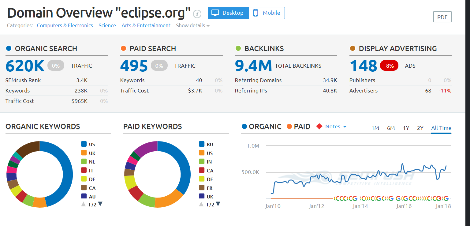Open the 9.4M total backlinks value
Screen dimensions: 470x226
pyautogui.click(x=253, y=66)
